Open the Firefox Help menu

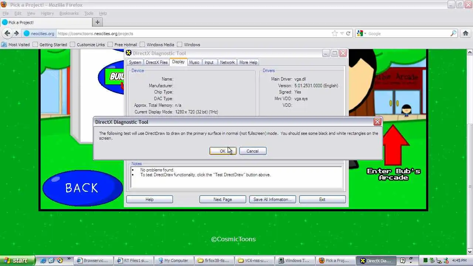click(103, 13)
